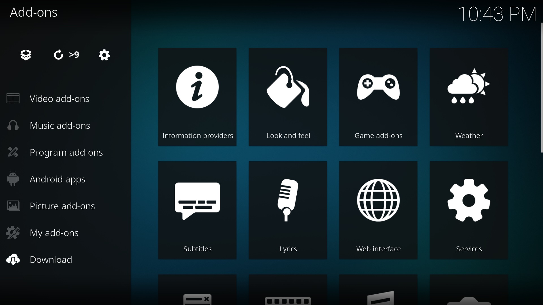The height and width of the screenshot is (305, 543).
Task: Expand Download section in sidebar
Action: pos(51,260)
